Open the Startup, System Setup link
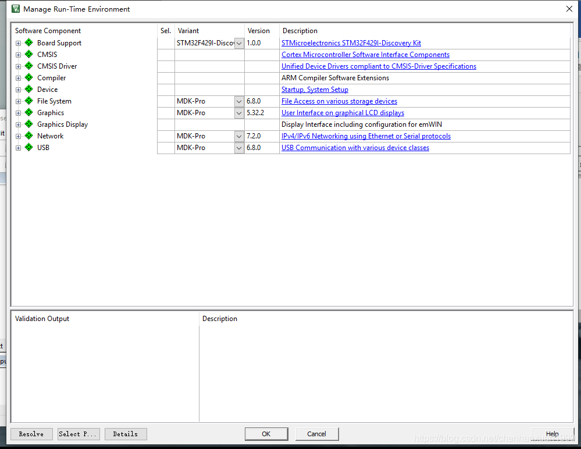Screen dimensions: 581x449 [315, 90]
